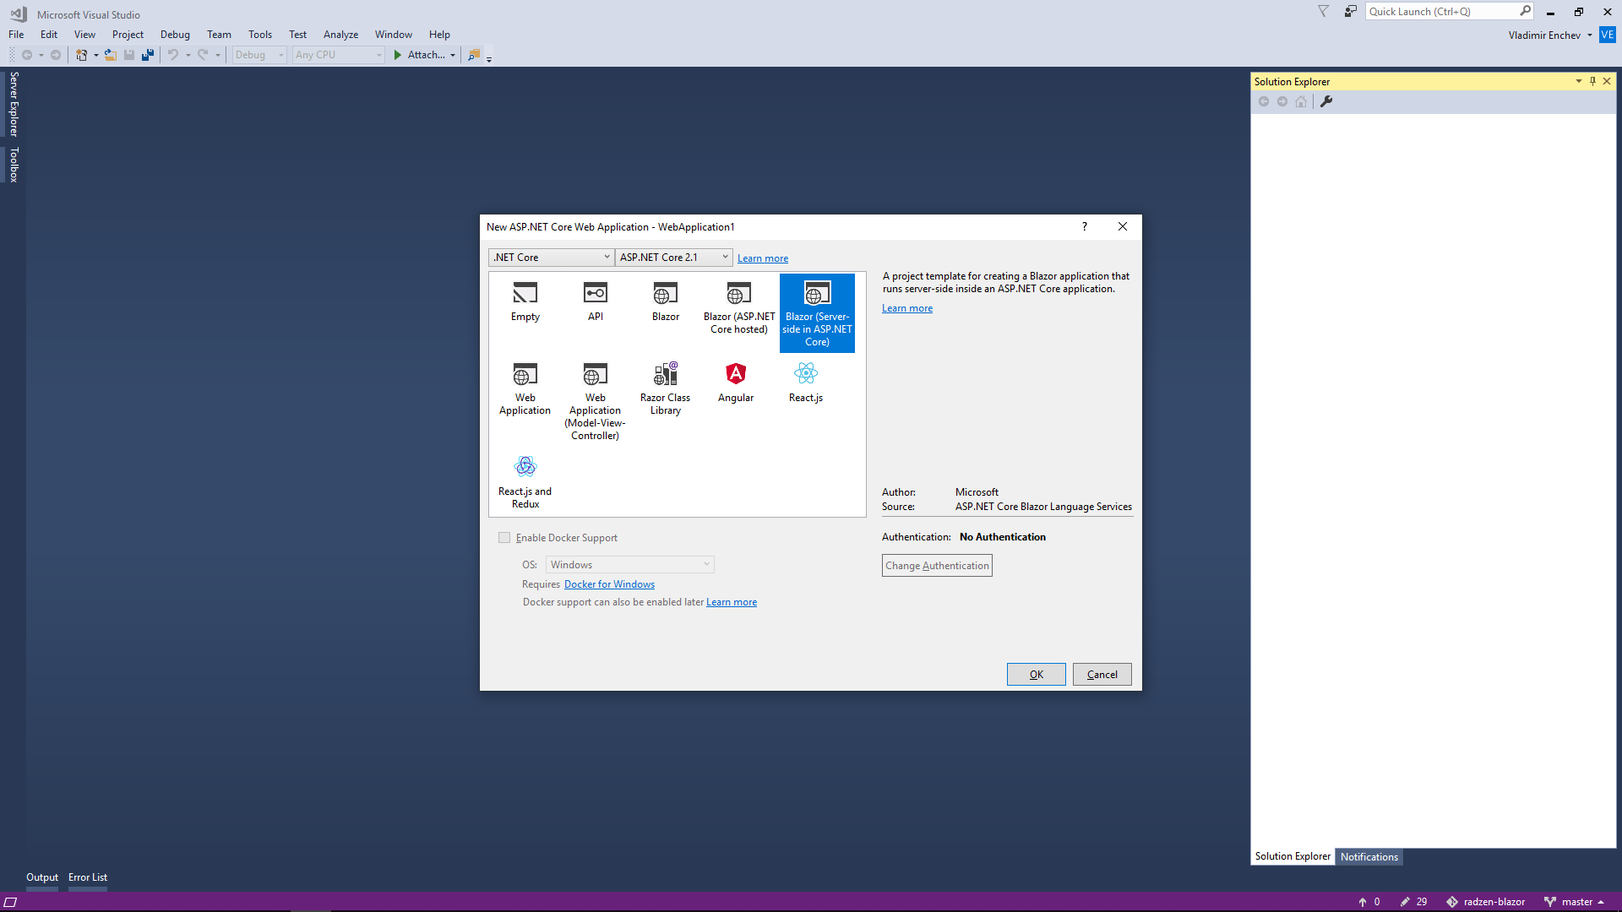Close the New ASP.NET Core Web Application dialog
Screen dimensions: 1622x912
pos(1122,226)
